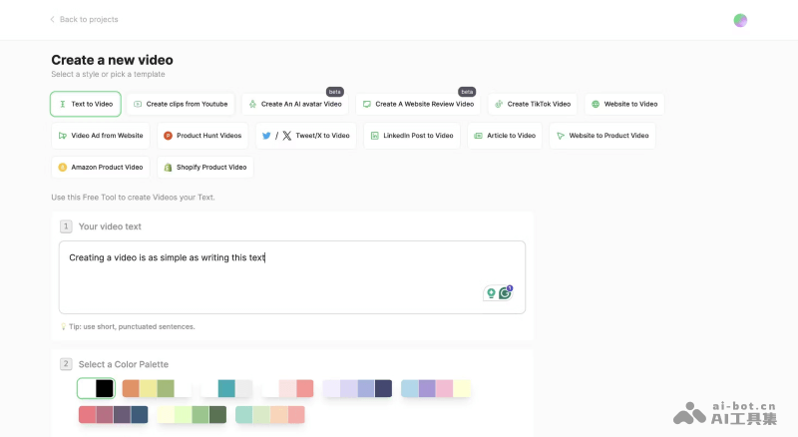This screenshot has height=437, width=798.
Task: Pick the Create TikTok Video option
Action: [x=532, y=104]
